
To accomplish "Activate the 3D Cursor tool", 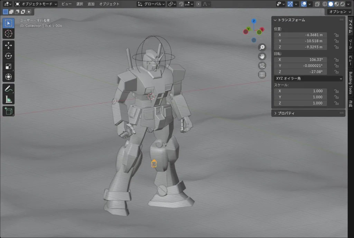I will tap(9, 34).
